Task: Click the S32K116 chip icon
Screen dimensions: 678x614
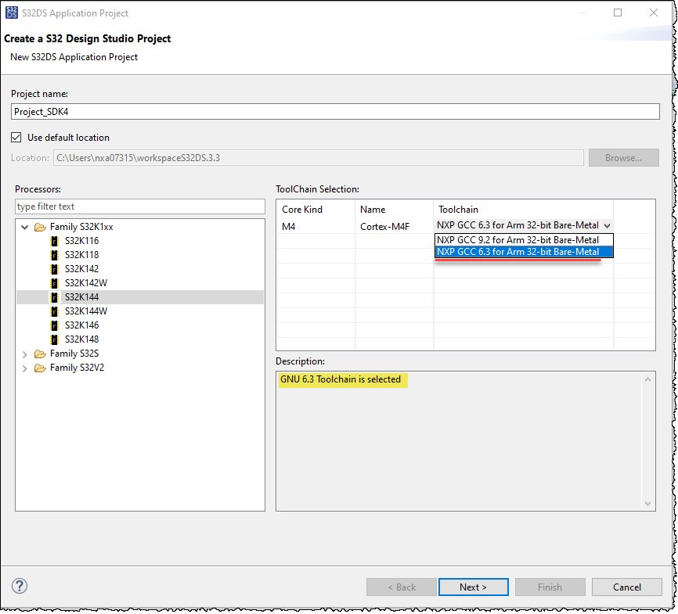Action: pyautogui.click(x=55, y=241)
